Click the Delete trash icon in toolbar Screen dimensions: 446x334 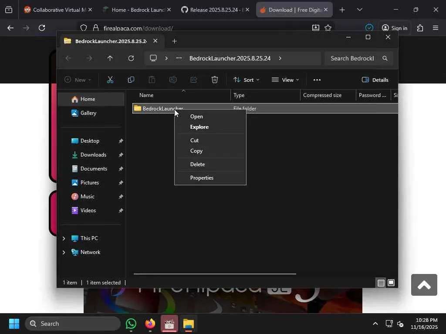[215, 80]
